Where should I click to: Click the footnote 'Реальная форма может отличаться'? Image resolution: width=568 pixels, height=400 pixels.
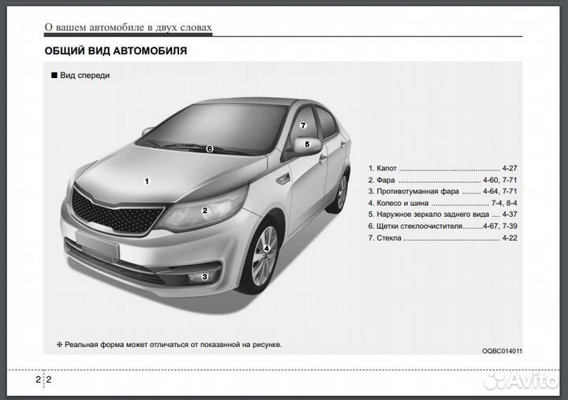pyautogui.click(x=169, y=345)
